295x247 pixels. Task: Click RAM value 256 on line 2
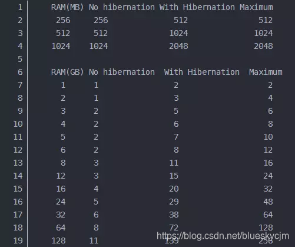63,20
